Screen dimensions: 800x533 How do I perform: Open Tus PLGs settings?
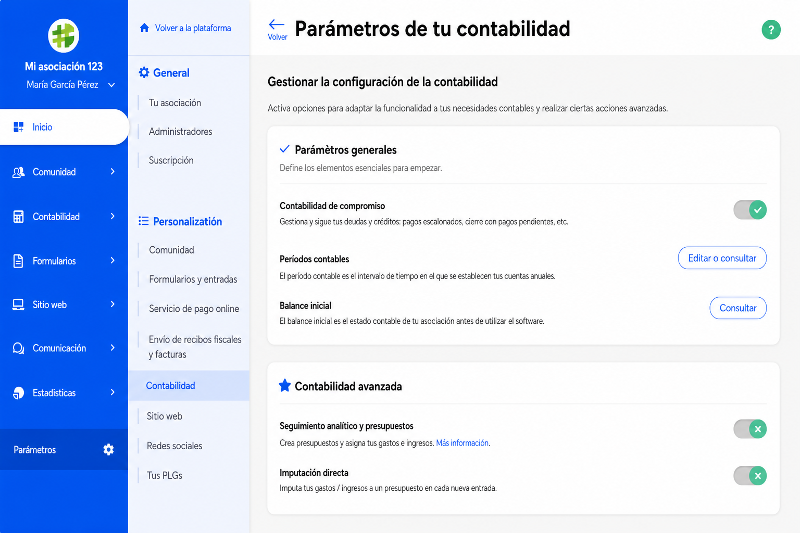[x=164, y=476]
